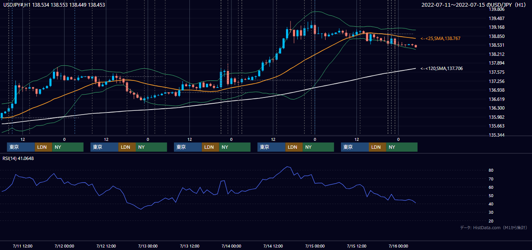Pick the 7/12 12:00 time axis label
Viewport: 532px width, 250px height.
106,246
